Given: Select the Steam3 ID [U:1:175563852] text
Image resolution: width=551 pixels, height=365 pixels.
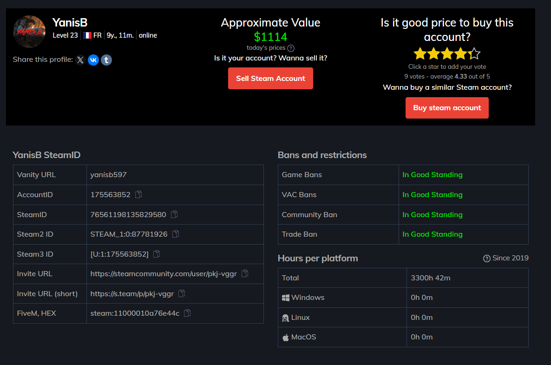Looking at the screenshot, I should [119, 254].
